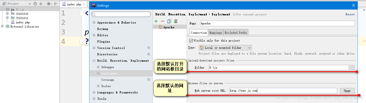Click the server Name field containing Apache
The height and width of the screenshot is (103, 366).
point(277,23)
